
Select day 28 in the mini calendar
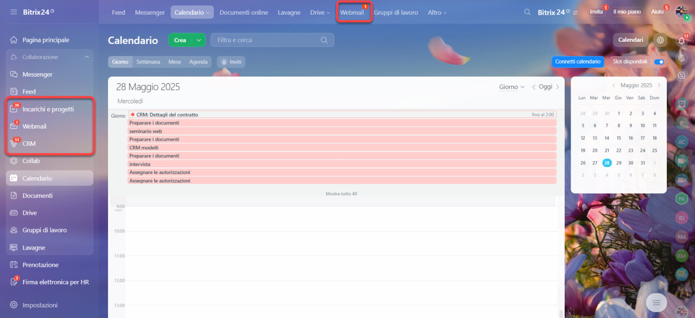[607, 163]
